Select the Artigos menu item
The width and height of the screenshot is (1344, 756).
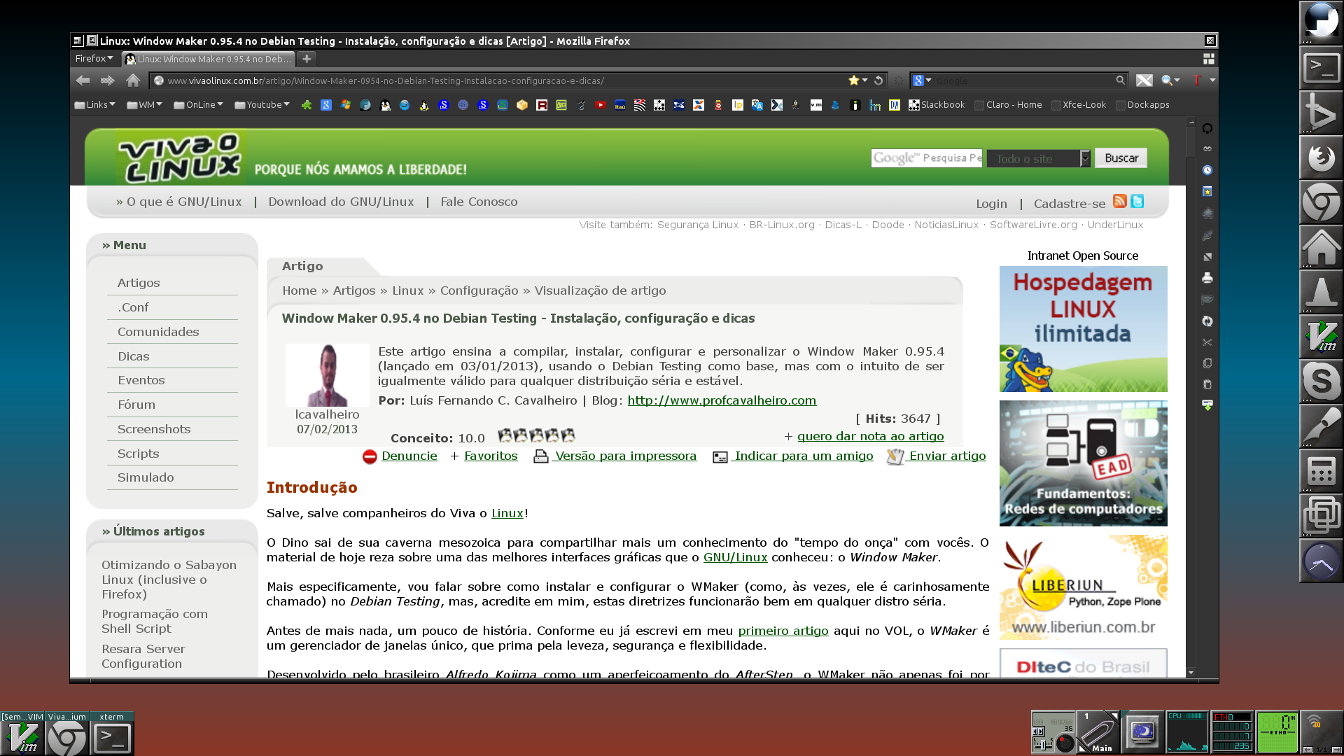coord(139,283)
